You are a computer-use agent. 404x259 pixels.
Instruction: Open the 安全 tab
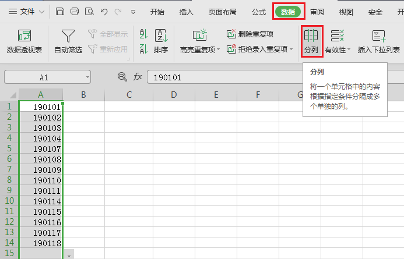[x=375, y=12]
